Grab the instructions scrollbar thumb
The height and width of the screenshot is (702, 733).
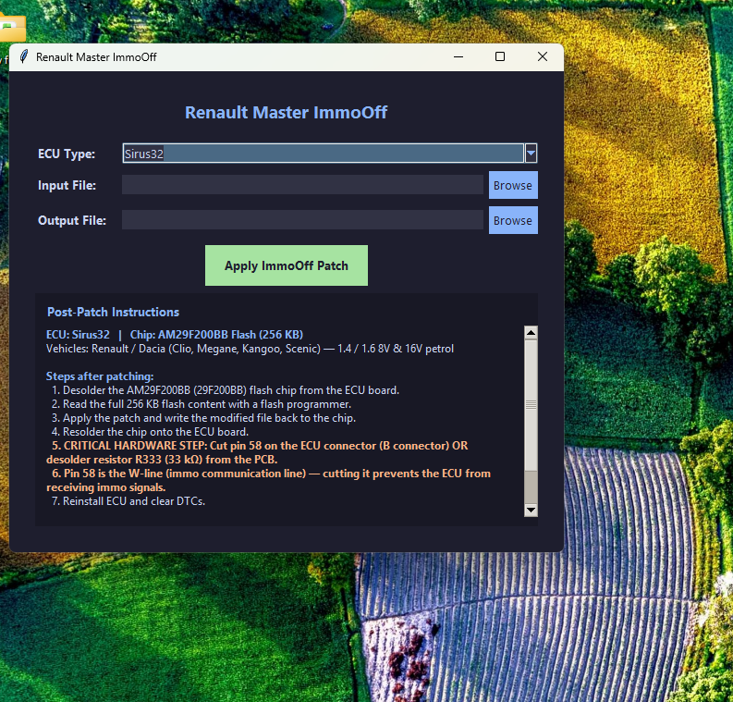531,404
